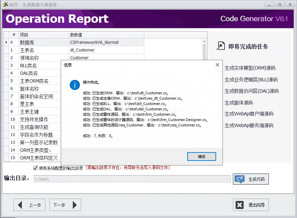Select the 支持并发操作 row

[x=40, y=119]
